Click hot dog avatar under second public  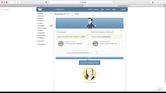(x=95, y=44)
